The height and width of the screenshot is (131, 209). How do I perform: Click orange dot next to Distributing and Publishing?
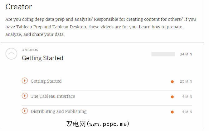point(172,112)
